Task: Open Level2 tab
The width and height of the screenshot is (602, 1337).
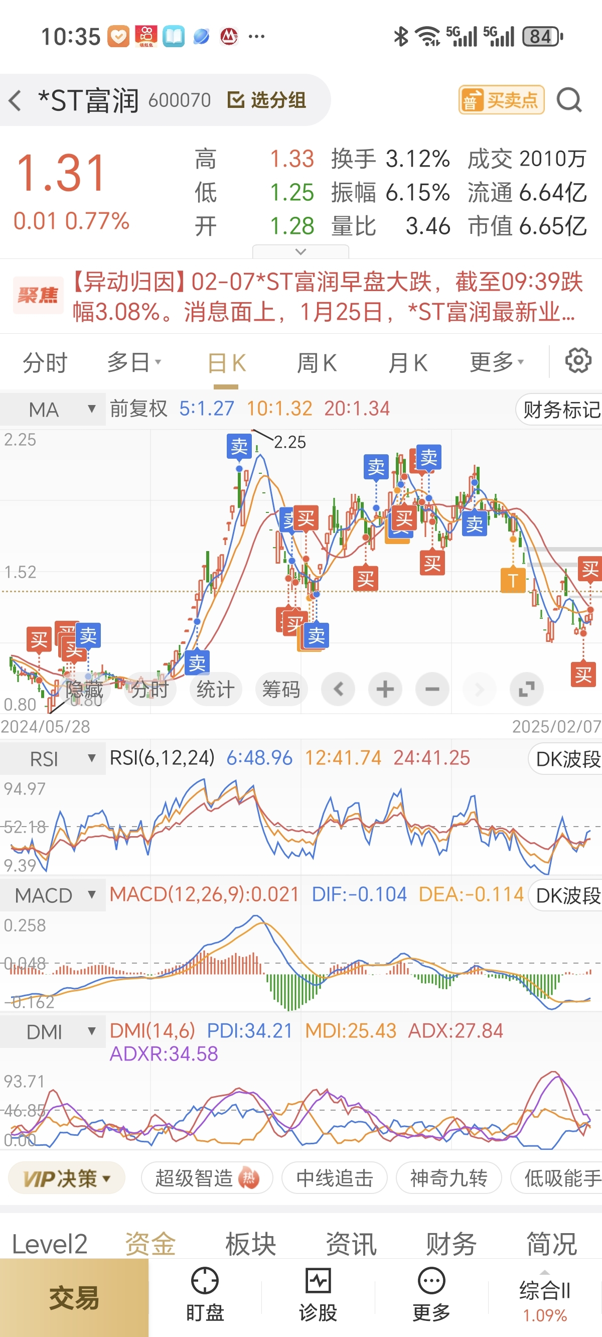Action: coord(50,1244)
